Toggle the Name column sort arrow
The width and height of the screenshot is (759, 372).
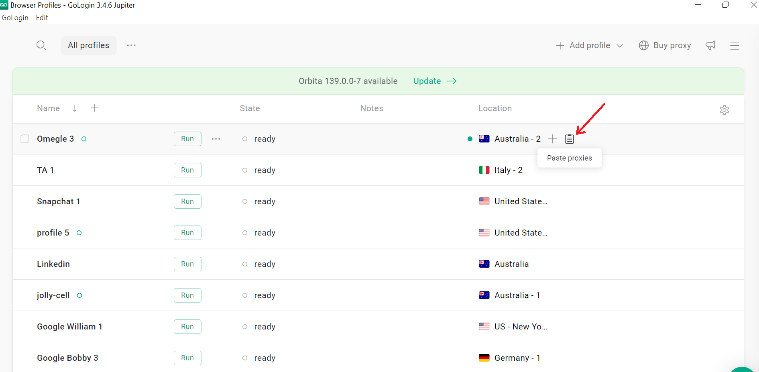pos(75,108)
